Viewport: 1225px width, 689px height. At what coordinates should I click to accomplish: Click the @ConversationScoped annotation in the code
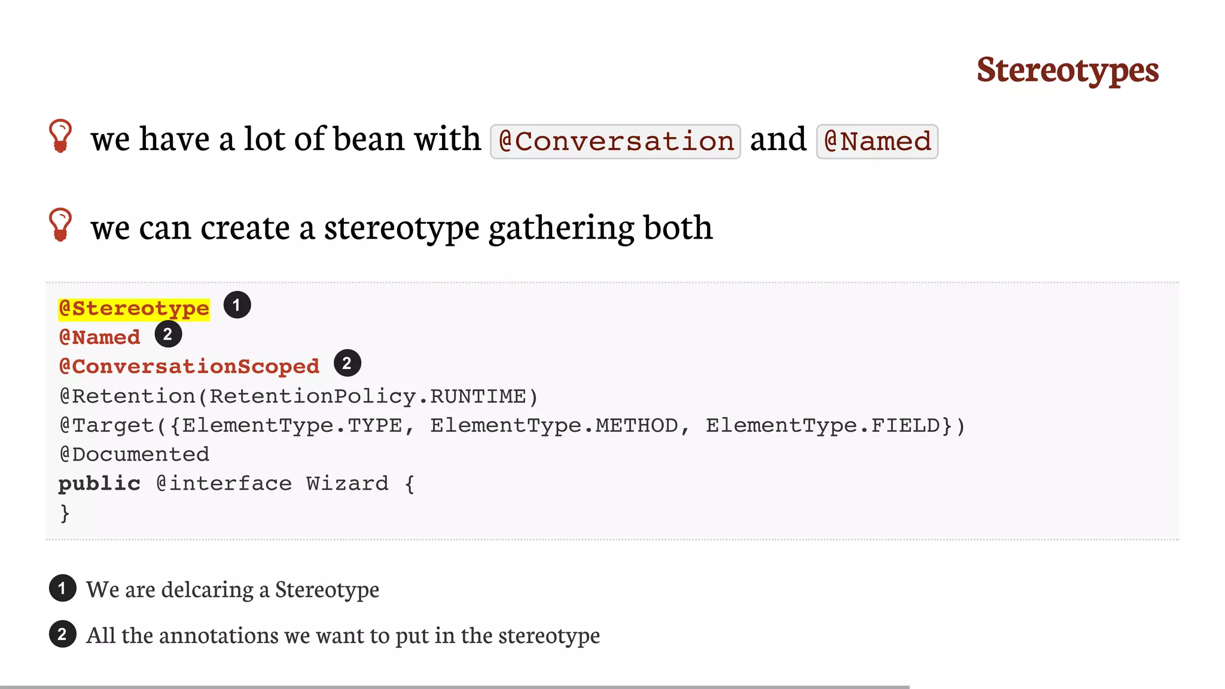point(190,366)
